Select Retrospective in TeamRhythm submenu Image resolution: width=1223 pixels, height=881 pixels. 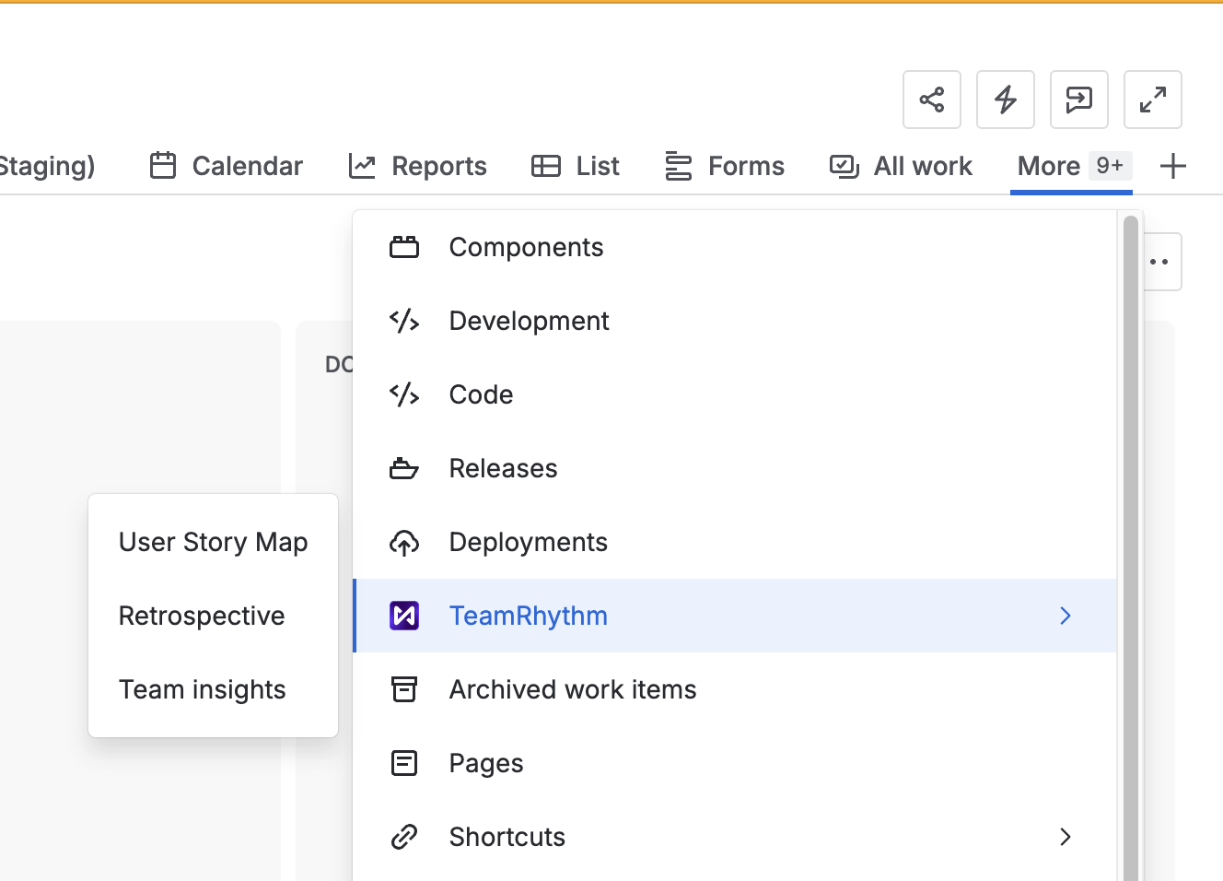tap(202, 616)
